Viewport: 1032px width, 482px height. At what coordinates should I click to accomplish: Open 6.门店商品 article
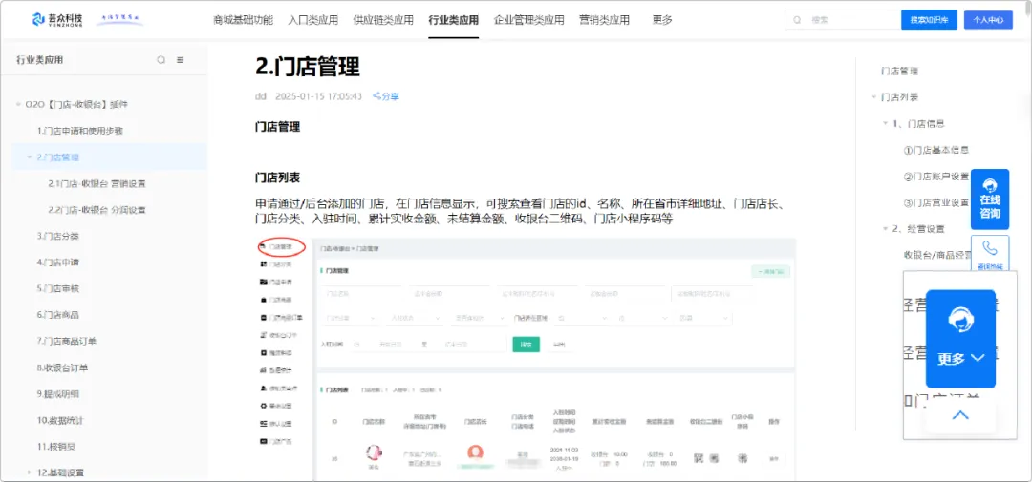(58, 315)
